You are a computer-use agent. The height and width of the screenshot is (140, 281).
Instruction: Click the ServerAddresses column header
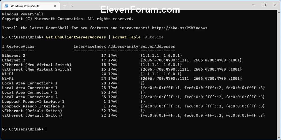(x=158, y=47)
